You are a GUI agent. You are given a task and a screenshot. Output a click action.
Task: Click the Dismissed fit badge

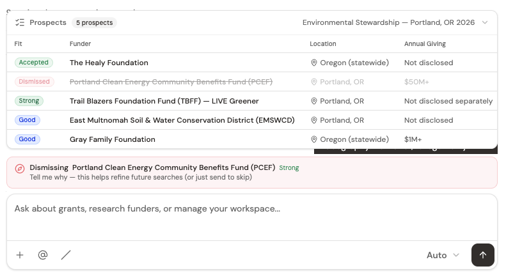click(x=34, y=82)
